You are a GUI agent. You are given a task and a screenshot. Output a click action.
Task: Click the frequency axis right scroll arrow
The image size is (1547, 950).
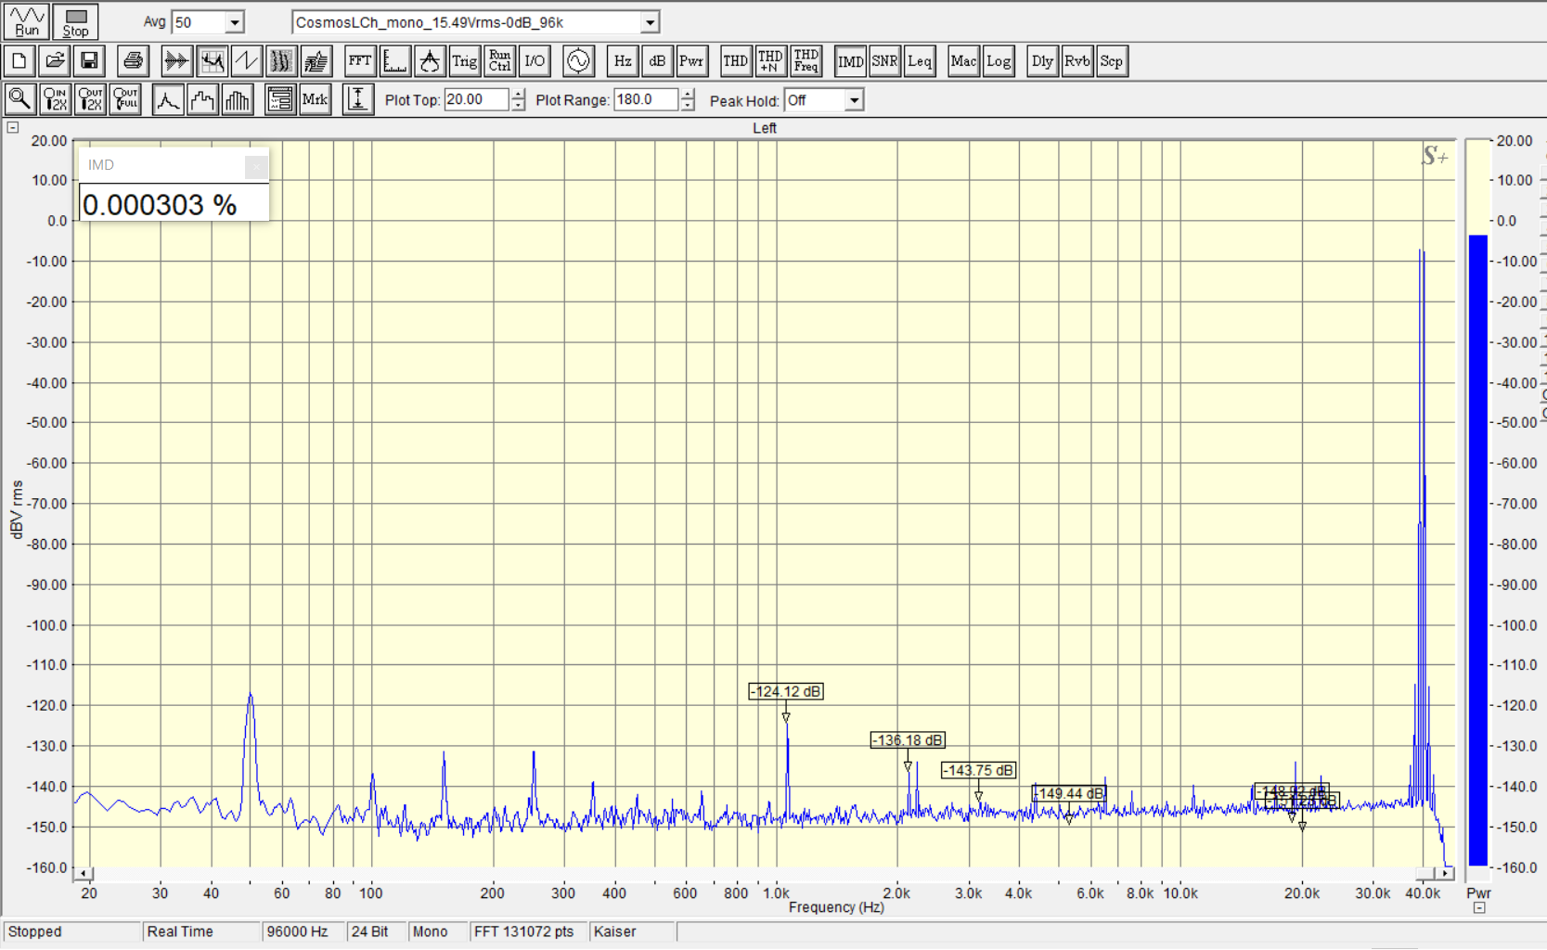[1446, 874]
